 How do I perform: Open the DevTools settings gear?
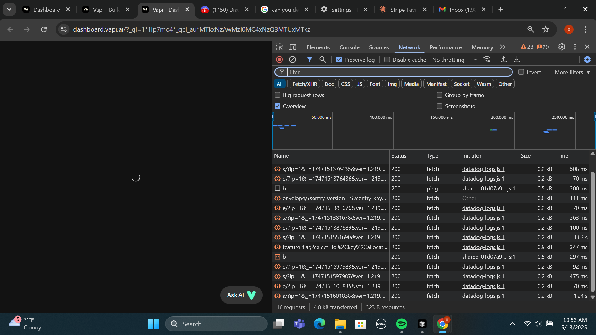coord(562,47)
